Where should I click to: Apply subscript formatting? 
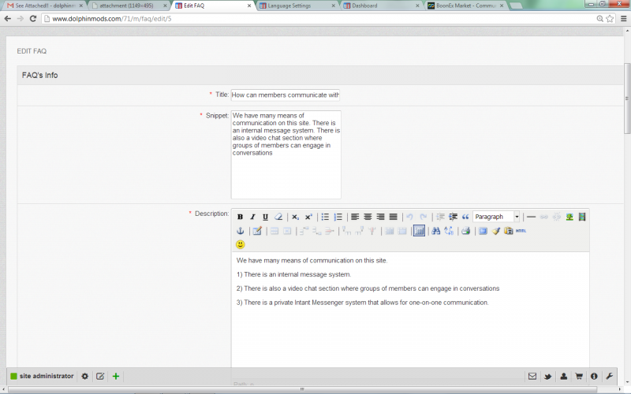click(x=295, y=217)
